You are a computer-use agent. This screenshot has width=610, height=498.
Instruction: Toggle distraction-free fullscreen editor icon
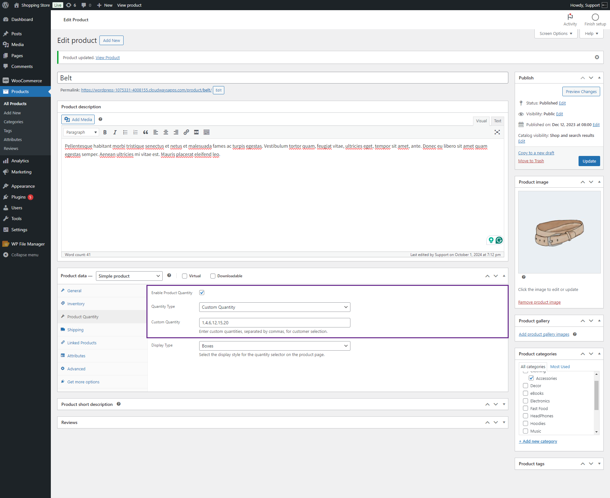pos(497,132)
